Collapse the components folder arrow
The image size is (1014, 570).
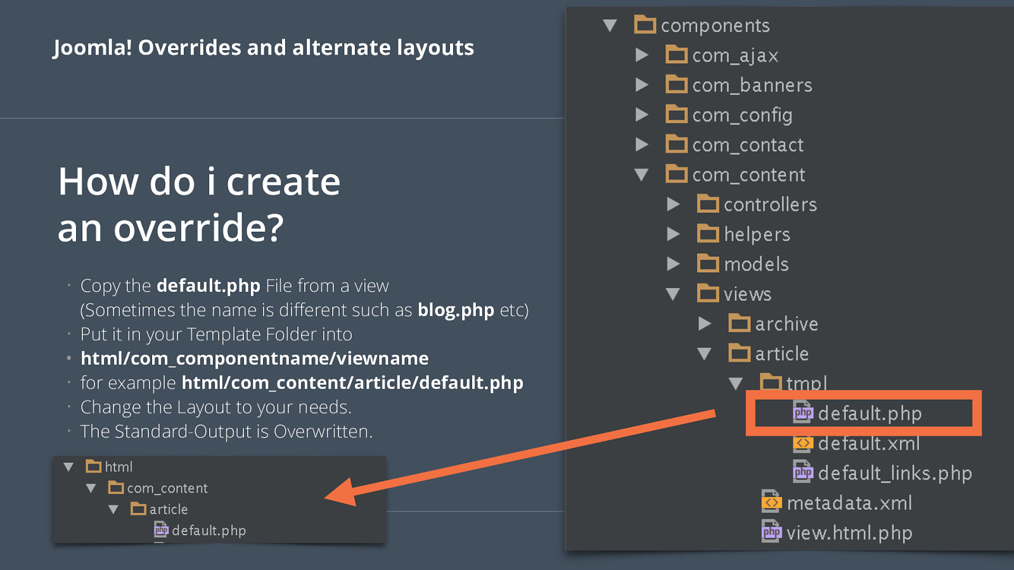coord(610,25)
